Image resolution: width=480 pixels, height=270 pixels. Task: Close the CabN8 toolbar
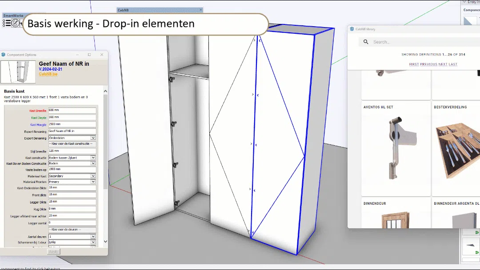201,10
